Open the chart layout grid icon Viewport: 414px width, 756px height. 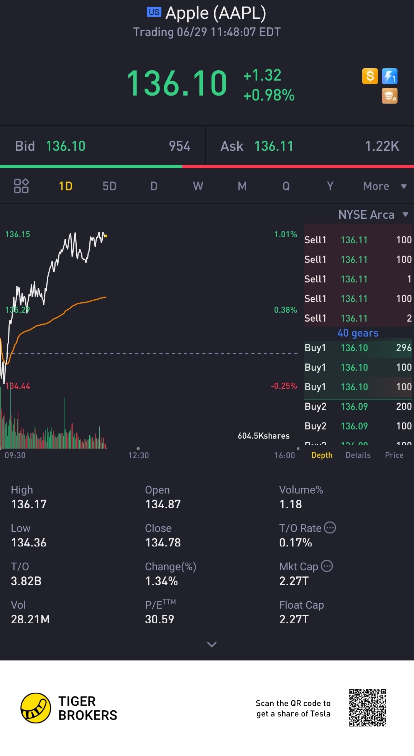click(x=21, y=186)
